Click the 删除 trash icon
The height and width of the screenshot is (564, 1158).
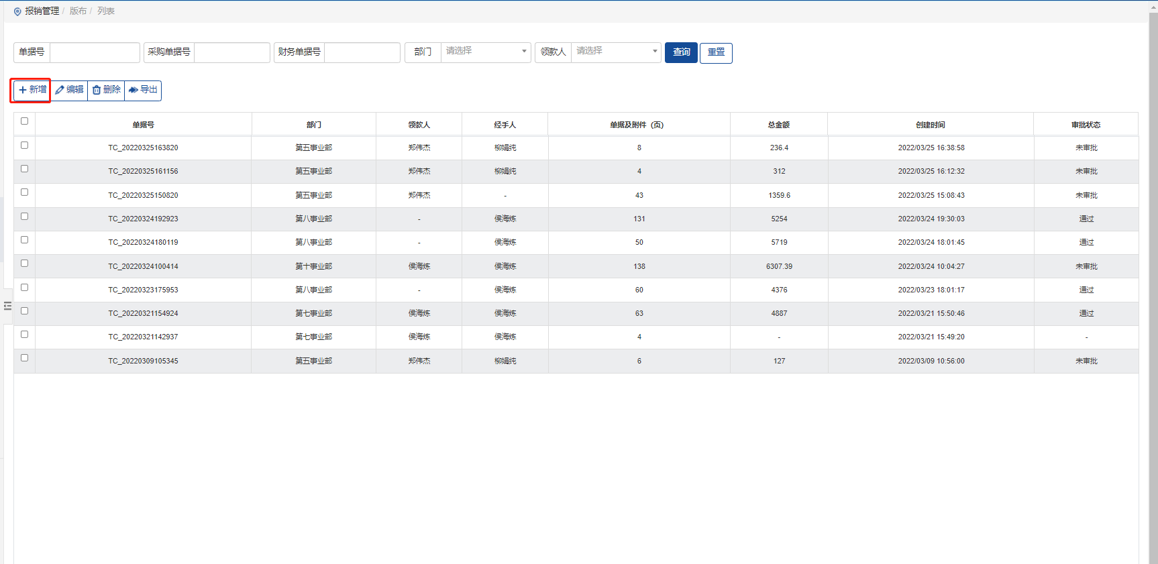(97, 90)
